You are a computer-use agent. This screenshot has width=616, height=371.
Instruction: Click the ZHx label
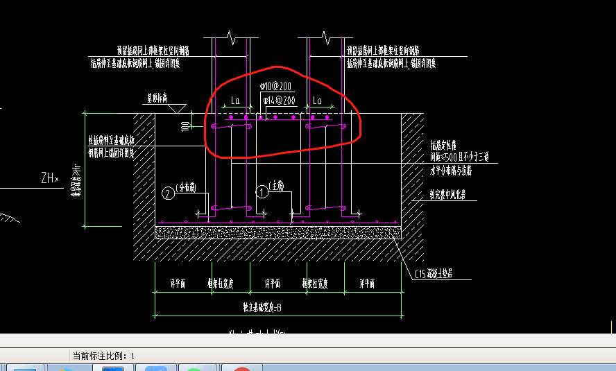point(50,178)
